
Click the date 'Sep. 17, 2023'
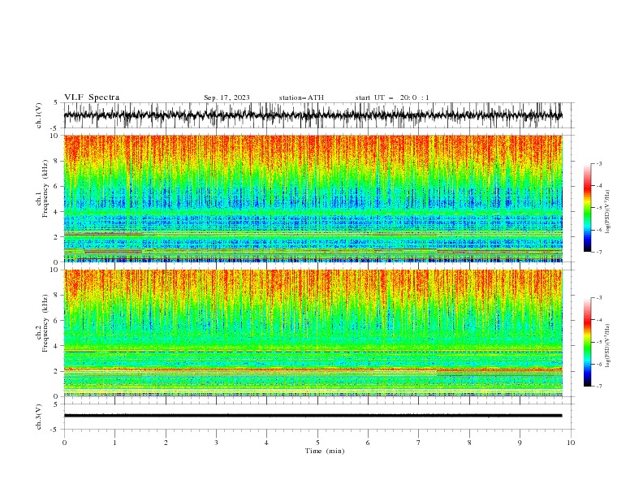(x=227, y=97)
